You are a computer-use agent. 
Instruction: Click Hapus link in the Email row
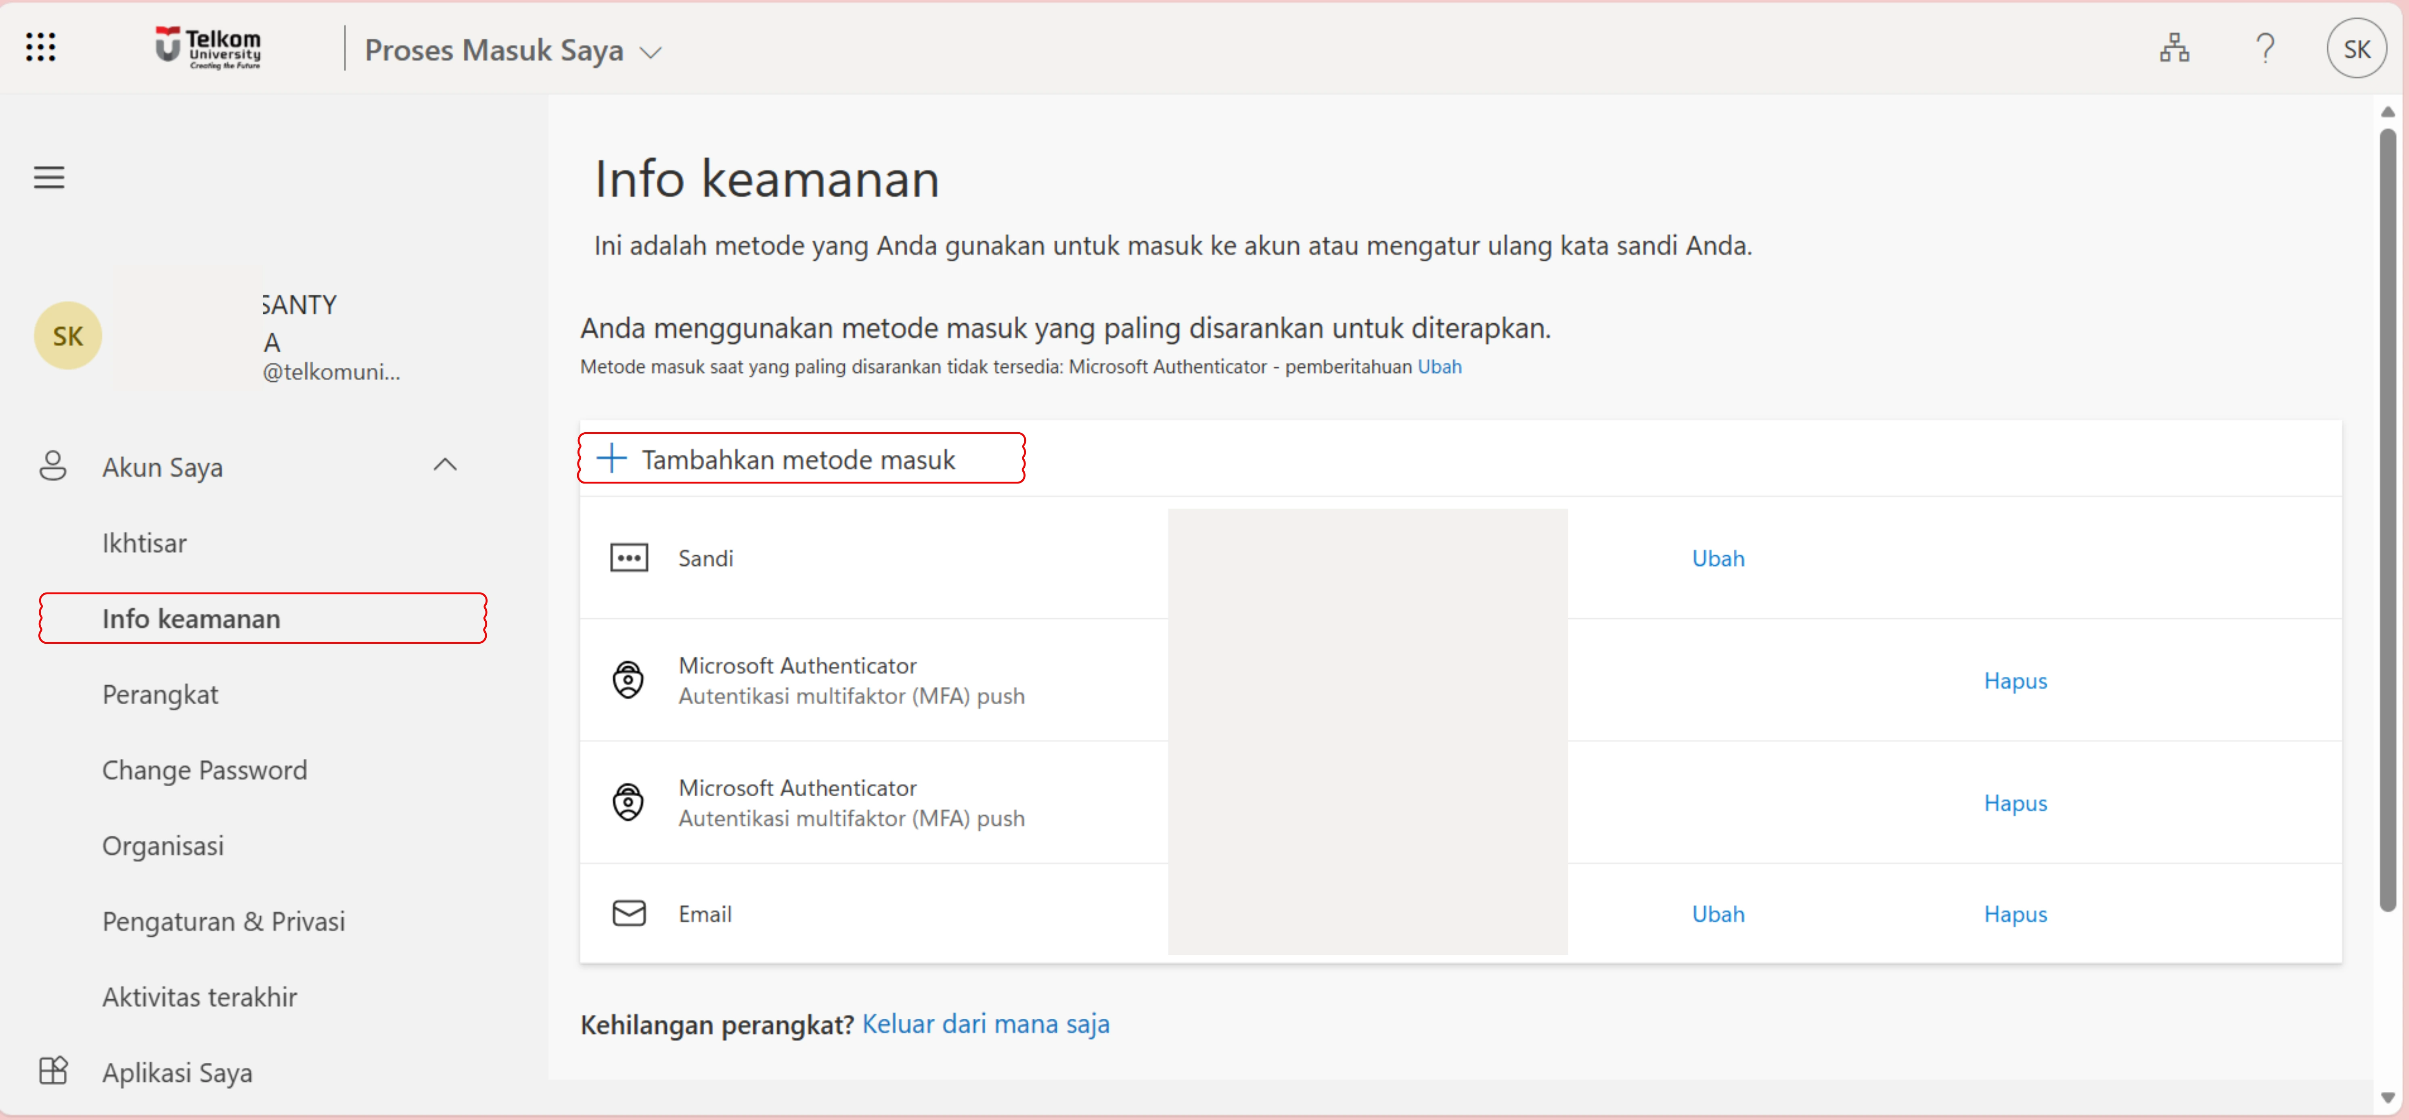pos(2015,913)
